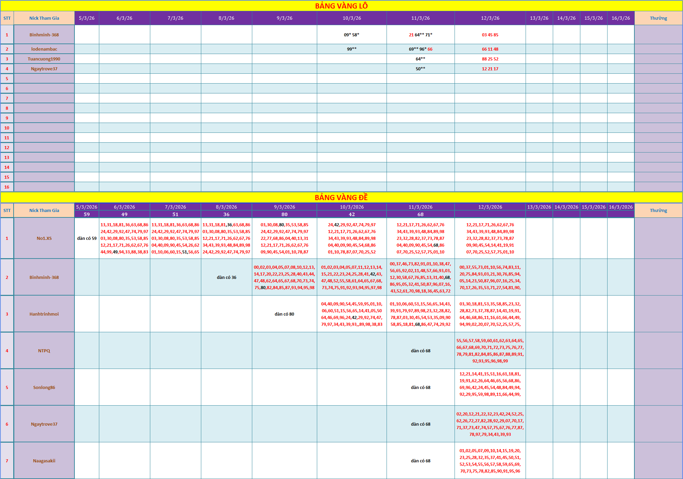This screenshot has height=479, width=683.
Task: Click the BẢNG VÀNG ĐỀ title banner
Action: [341, 197]
